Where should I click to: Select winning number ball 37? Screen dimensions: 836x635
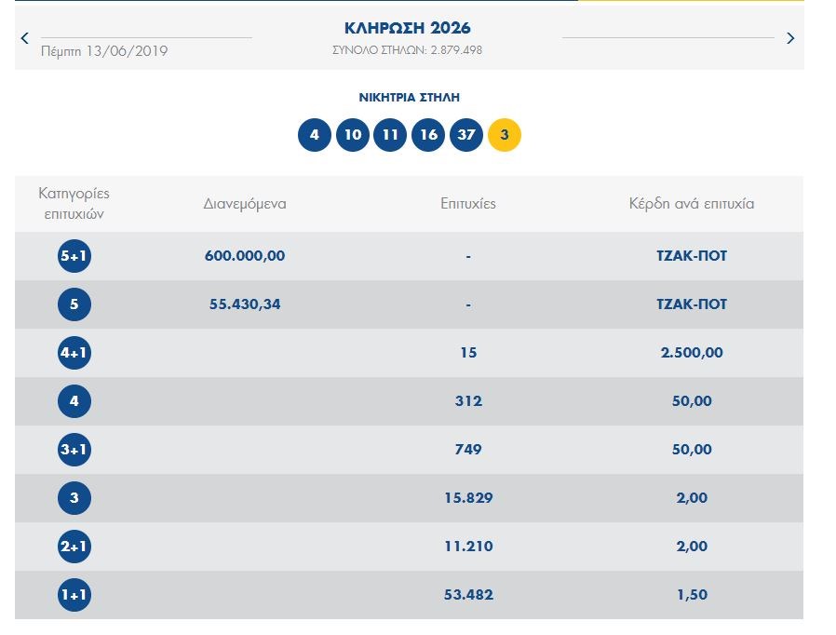[466, 135]
